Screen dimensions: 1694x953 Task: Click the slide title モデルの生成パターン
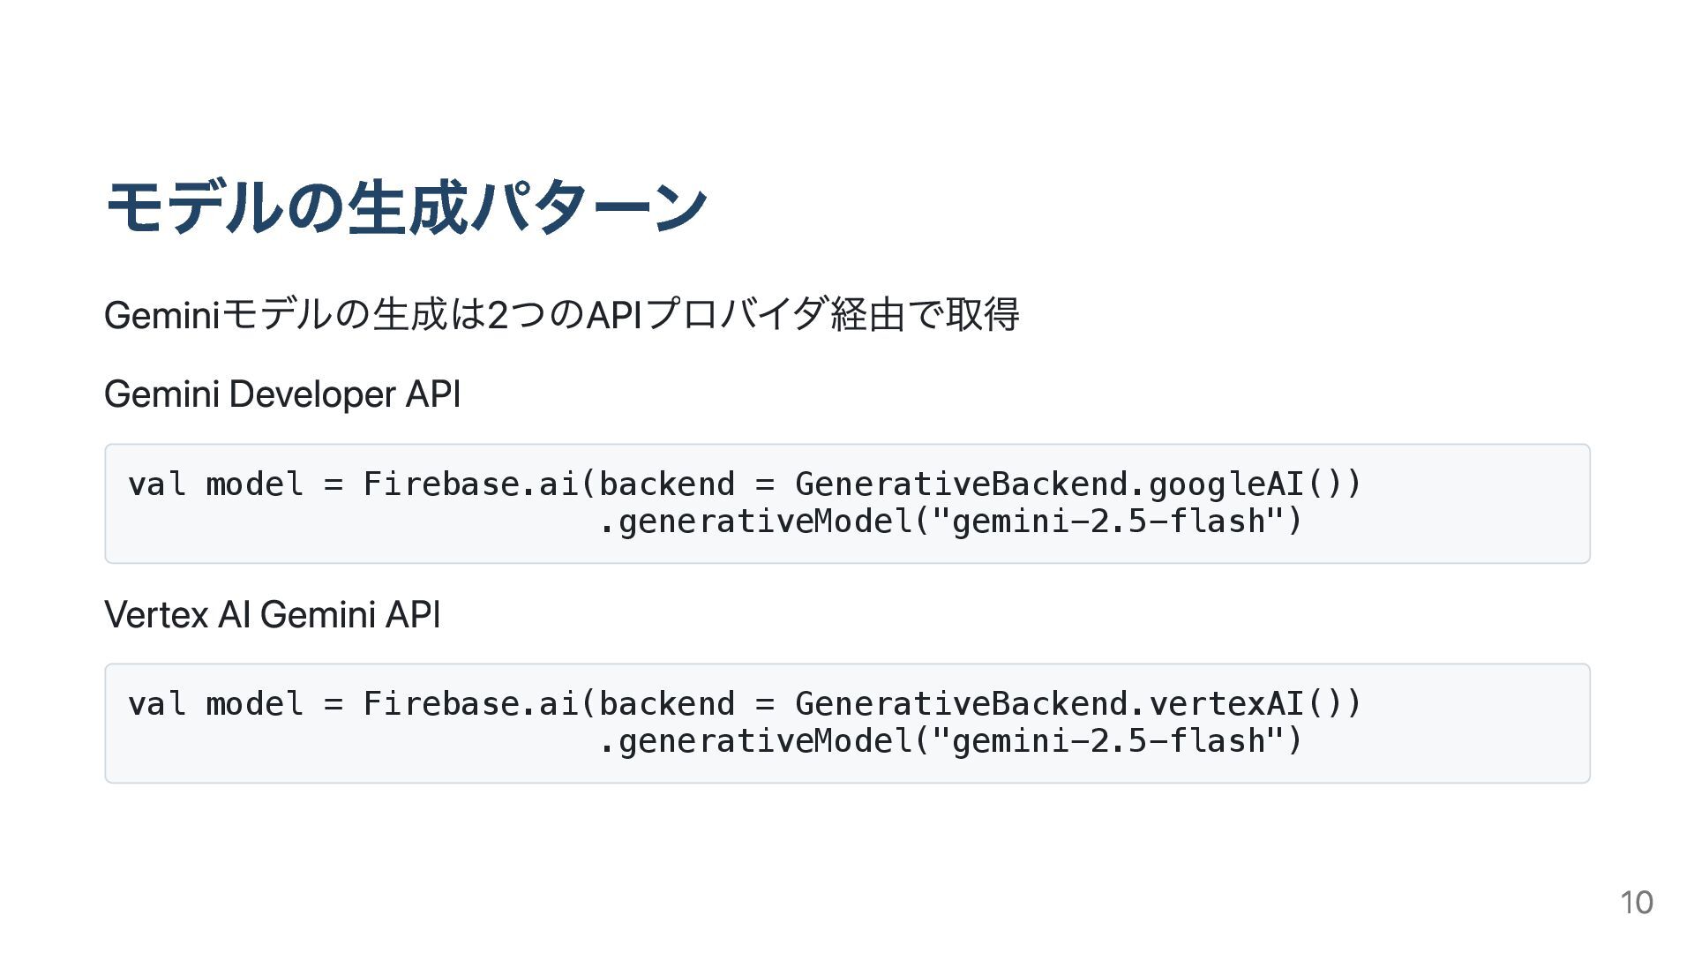tap(406, 207)
